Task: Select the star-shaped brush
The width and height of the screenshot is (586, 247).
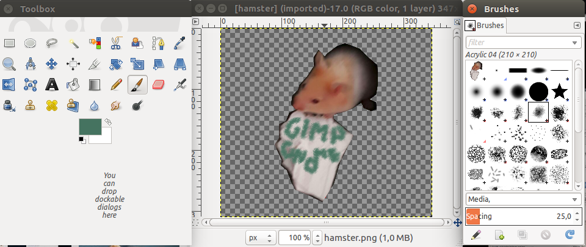Action: tap(559, 91)
